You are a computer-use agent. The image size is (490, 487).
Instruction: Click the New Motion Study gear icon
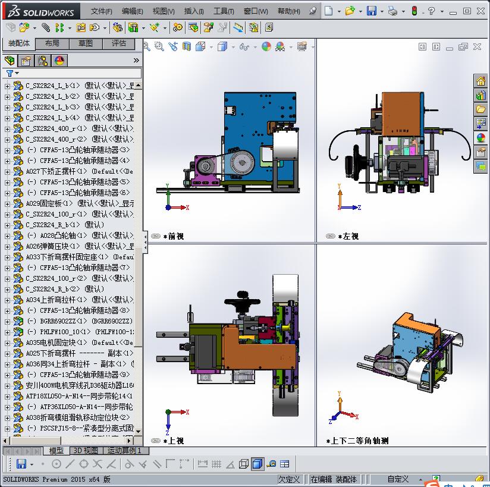click(x=178, y=28)
